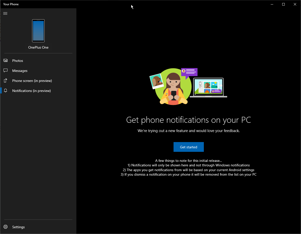
Task: Click the Photos picture icon
Action: click(6, 61)
